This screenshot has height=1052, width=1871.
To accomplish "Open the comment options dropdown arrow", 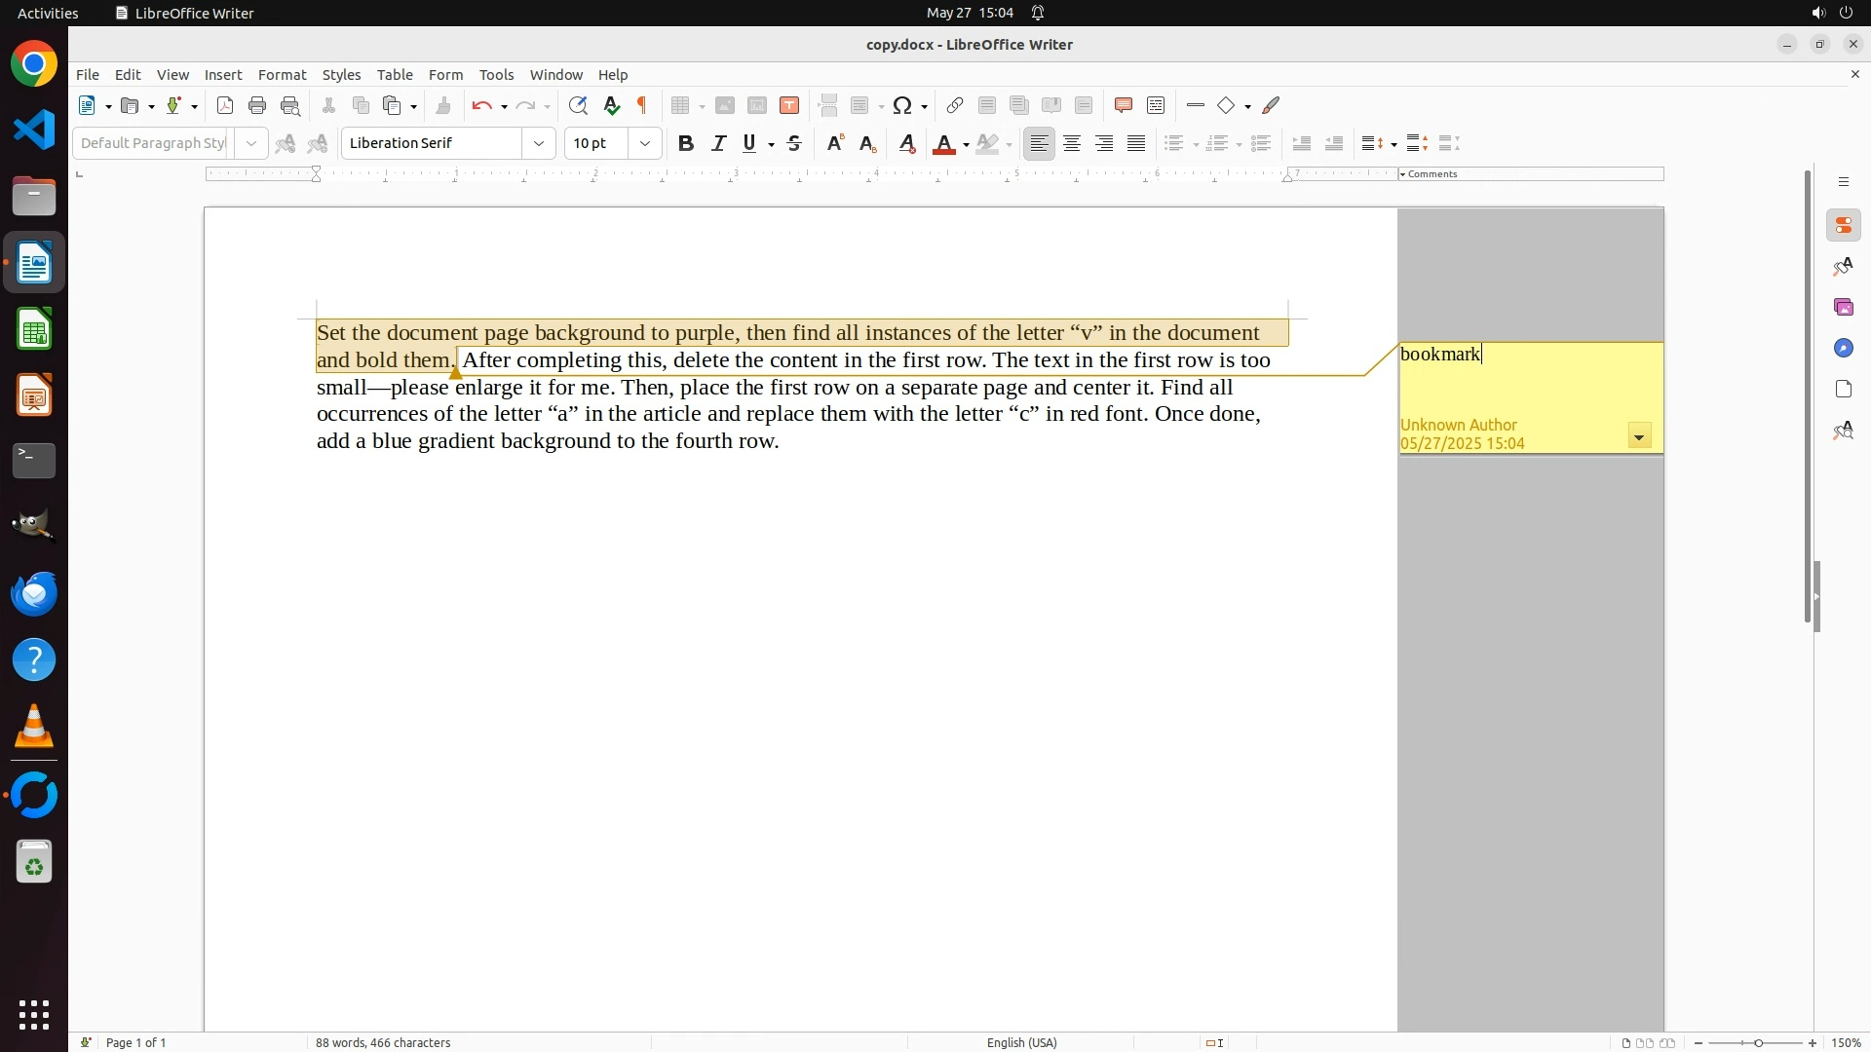I will [1639, 436].
